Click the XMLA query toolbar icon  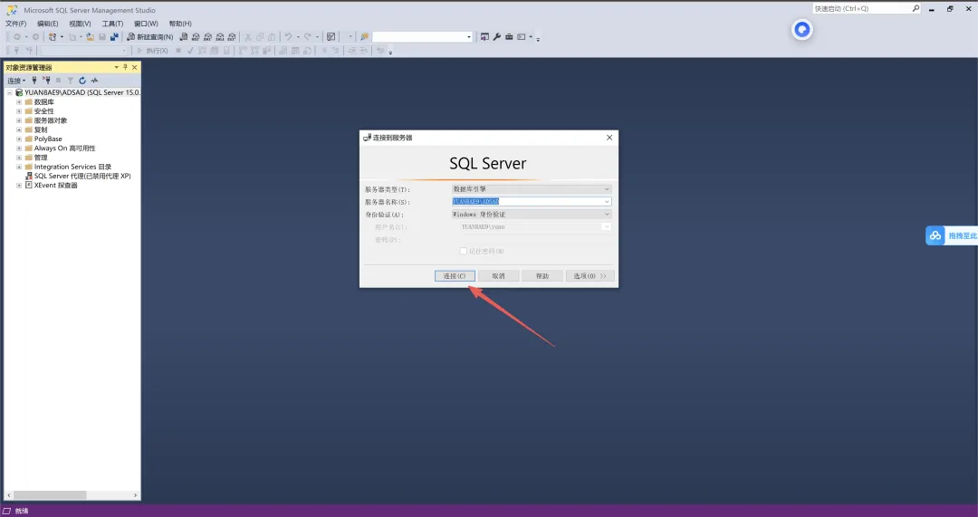click(219, 37)
